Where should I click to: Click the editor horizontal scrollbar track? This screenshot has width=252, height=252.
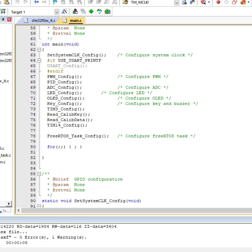(x=137, y=210)
